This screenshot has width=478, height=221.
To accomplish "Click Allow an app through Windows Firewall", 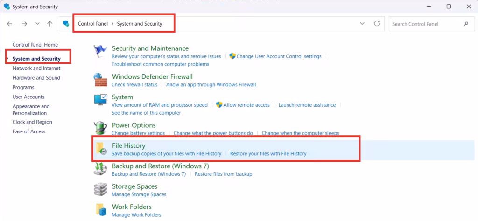I will click(x=211, y=85).
